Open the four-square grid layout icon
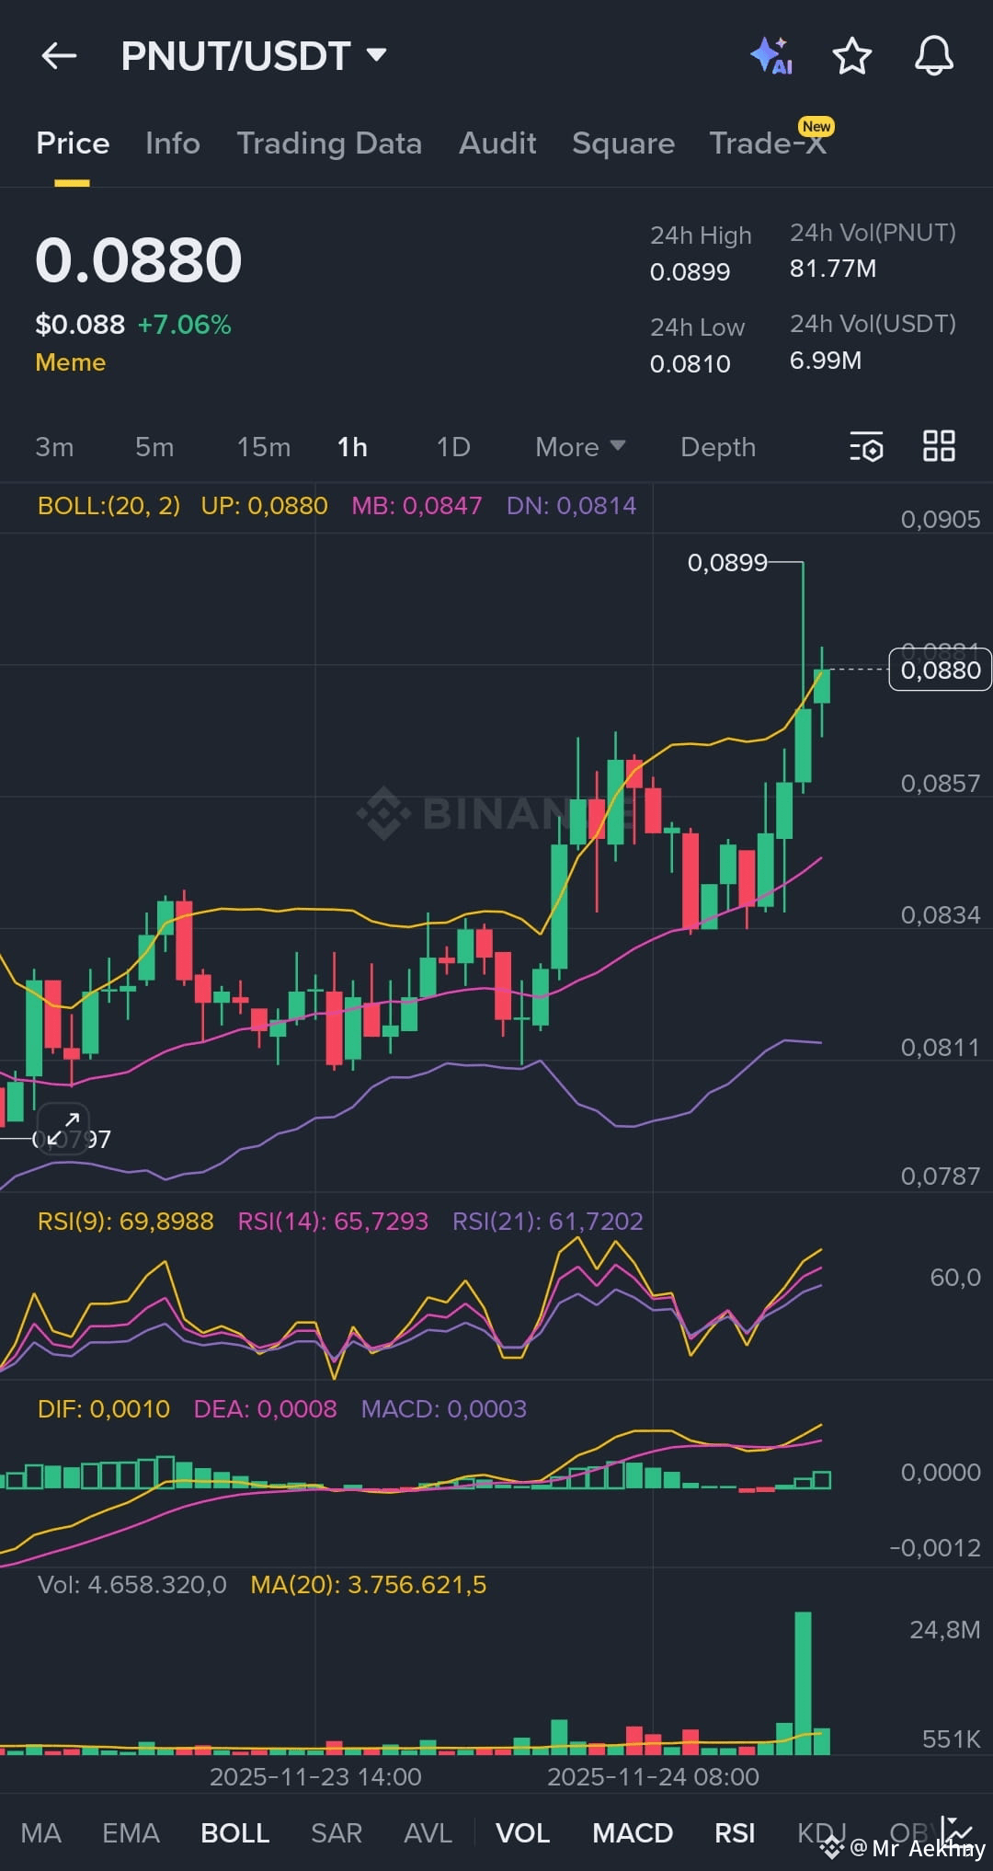Image resolution: width=993 pixels, height=1871 pixels. click(939, 446)
